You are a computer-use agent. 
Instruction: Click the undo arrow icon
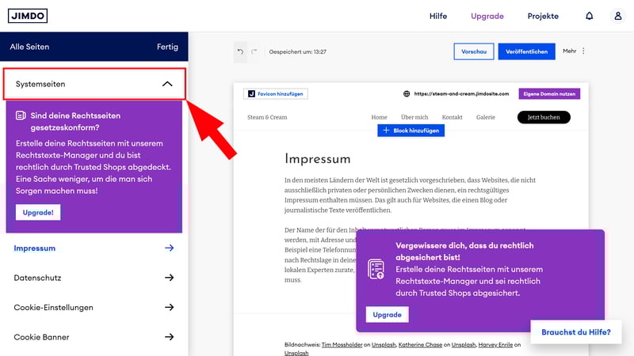(x=240, y=51)
